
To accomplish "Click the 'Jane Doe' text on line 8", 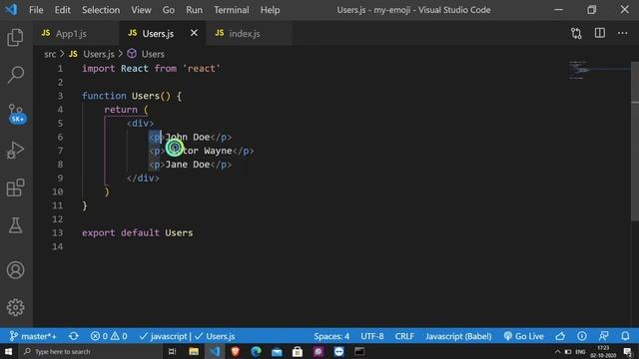I will pyautogui.click(x=188, y=165).
